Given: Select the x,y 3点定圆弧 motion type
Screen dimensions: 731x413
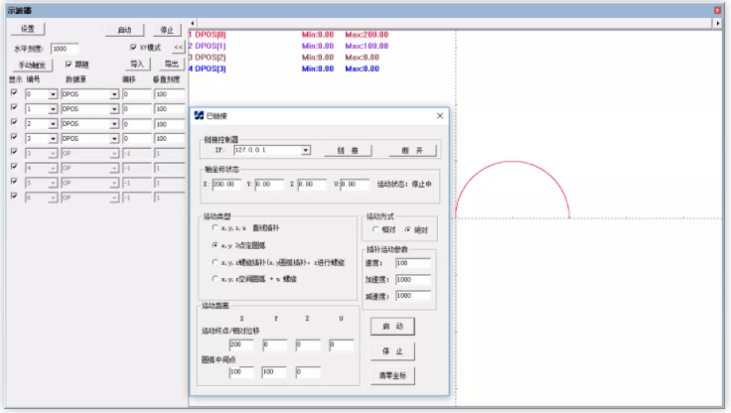Looking at the screenshot, I should (x=215, y=245).
